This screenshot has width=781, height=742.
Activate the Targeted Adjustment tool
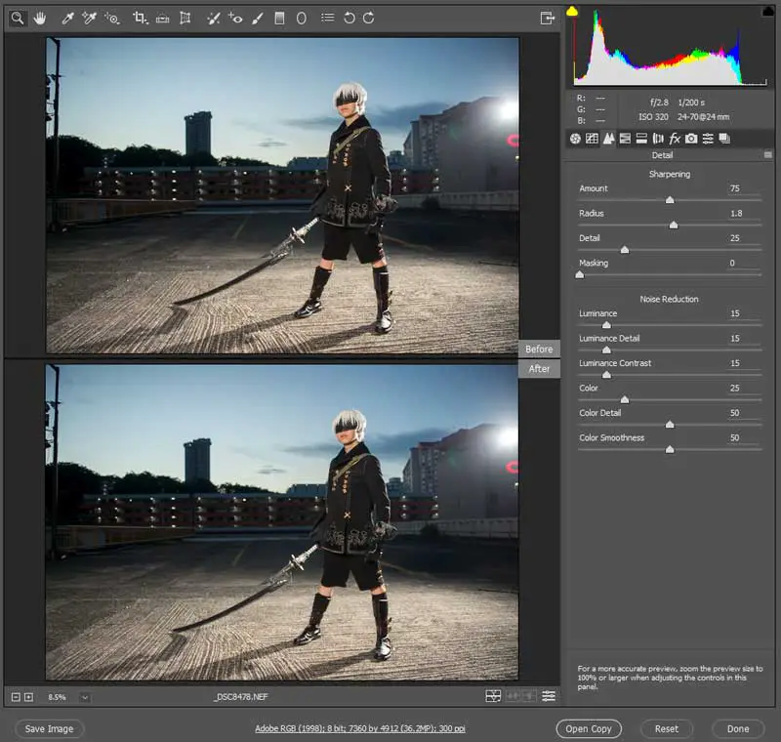pos(112,19)
